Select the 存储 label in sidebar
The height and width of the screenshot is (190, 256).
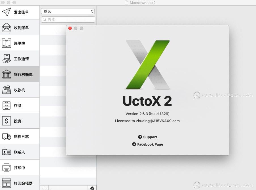18,105
